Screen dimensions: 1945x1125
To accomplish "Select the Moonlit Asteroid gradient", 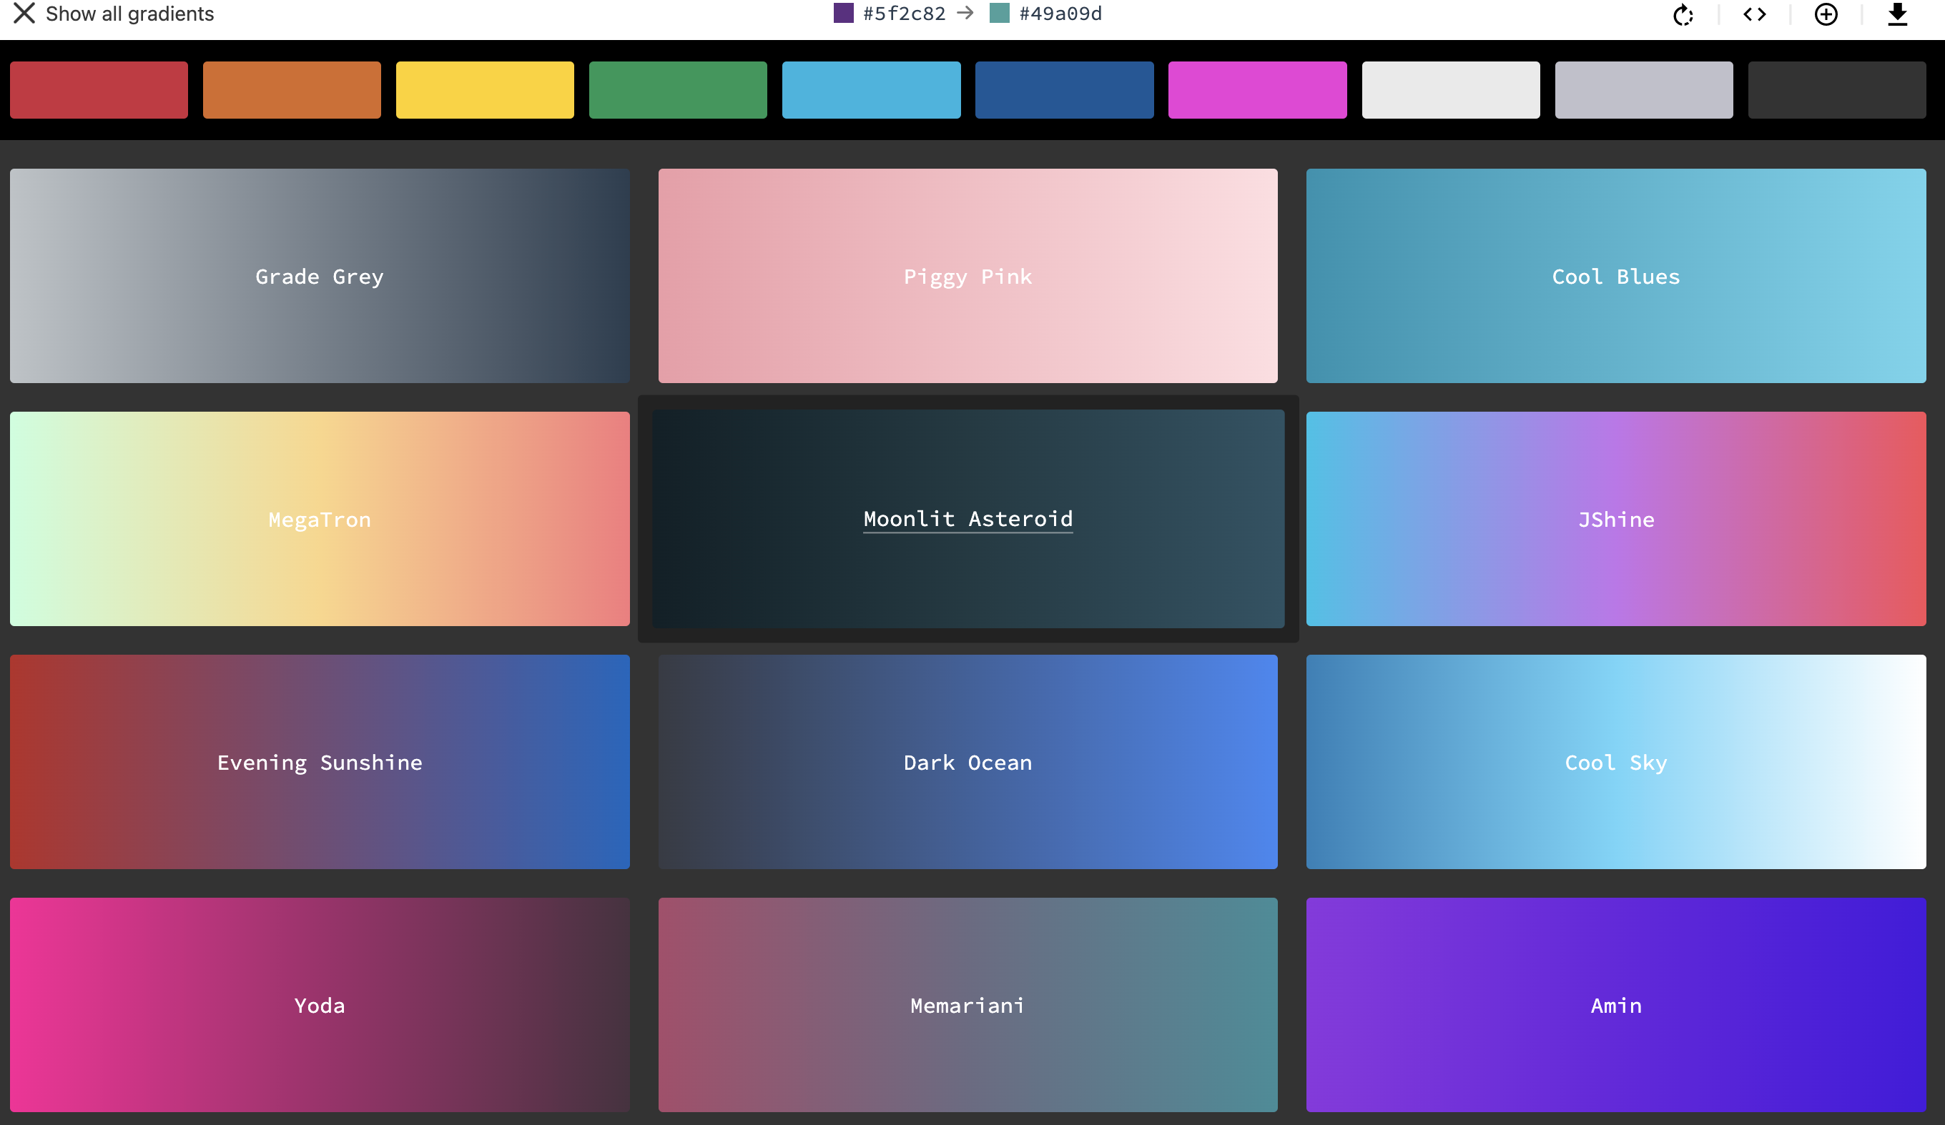I will coord(968,518).
